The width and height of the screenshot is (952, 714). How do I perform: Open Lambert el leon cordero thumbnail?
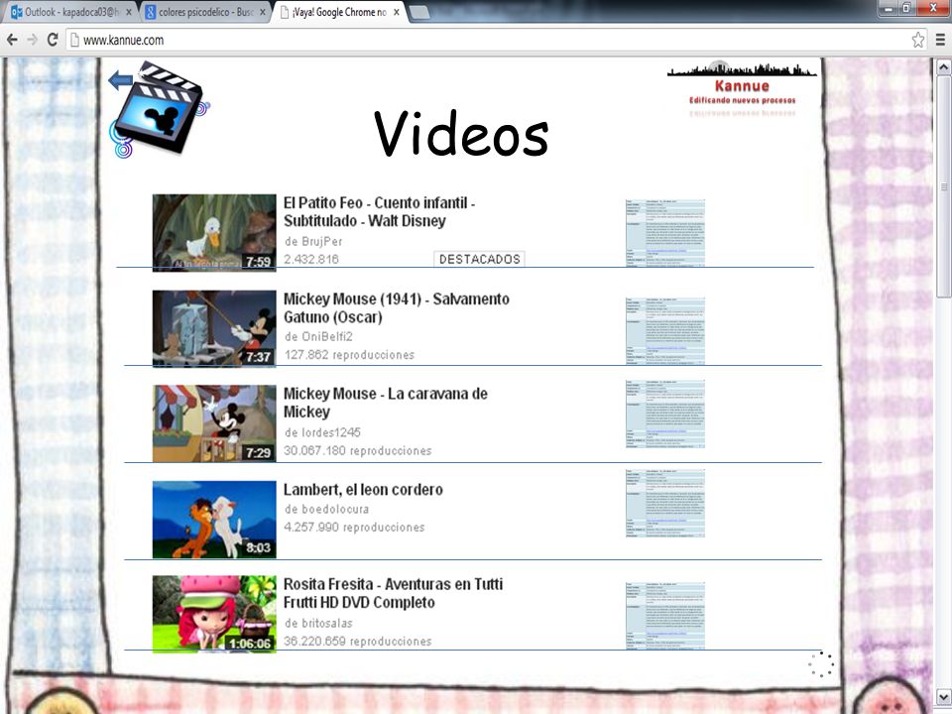(214, 520)
